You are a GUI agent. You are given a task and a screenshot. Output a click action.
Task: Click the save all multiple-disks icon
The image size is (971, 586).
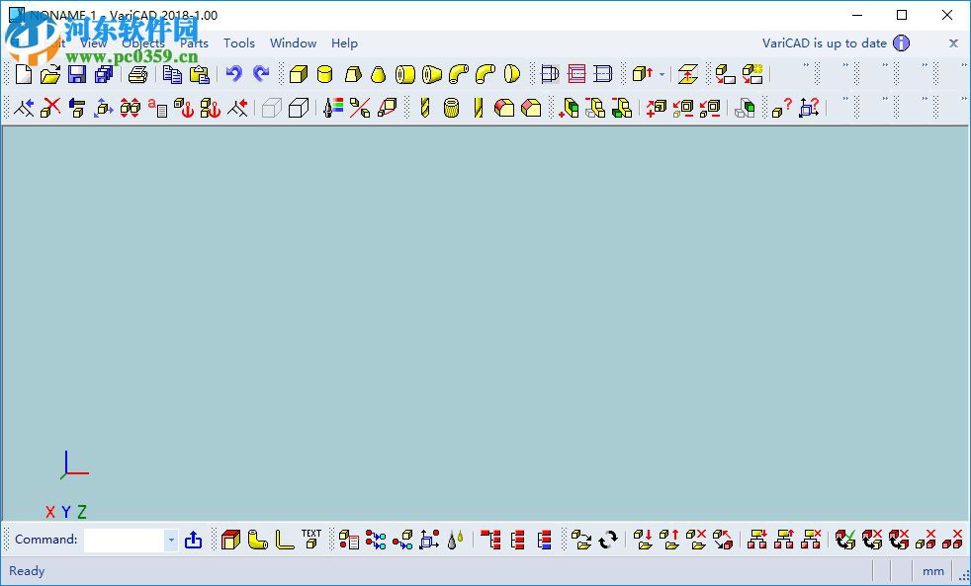click(x=104, y=74)
